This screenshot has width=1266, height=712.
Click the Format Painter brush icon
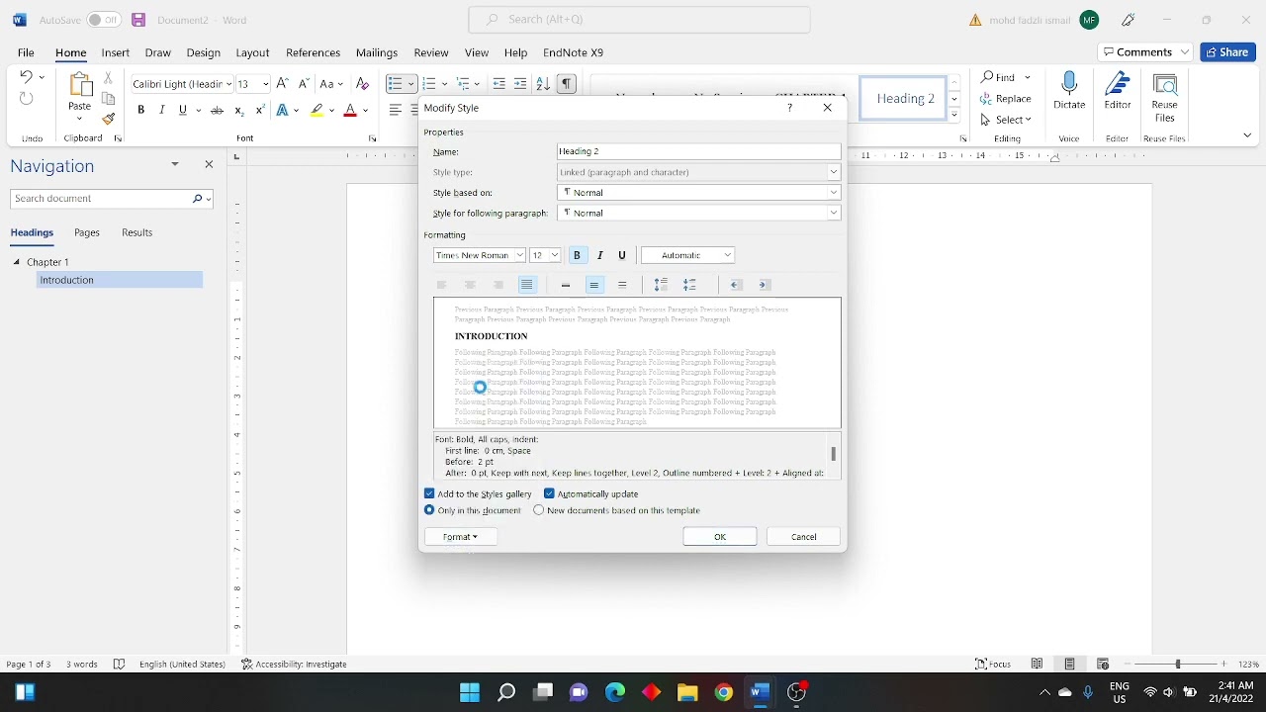(109, 120)
